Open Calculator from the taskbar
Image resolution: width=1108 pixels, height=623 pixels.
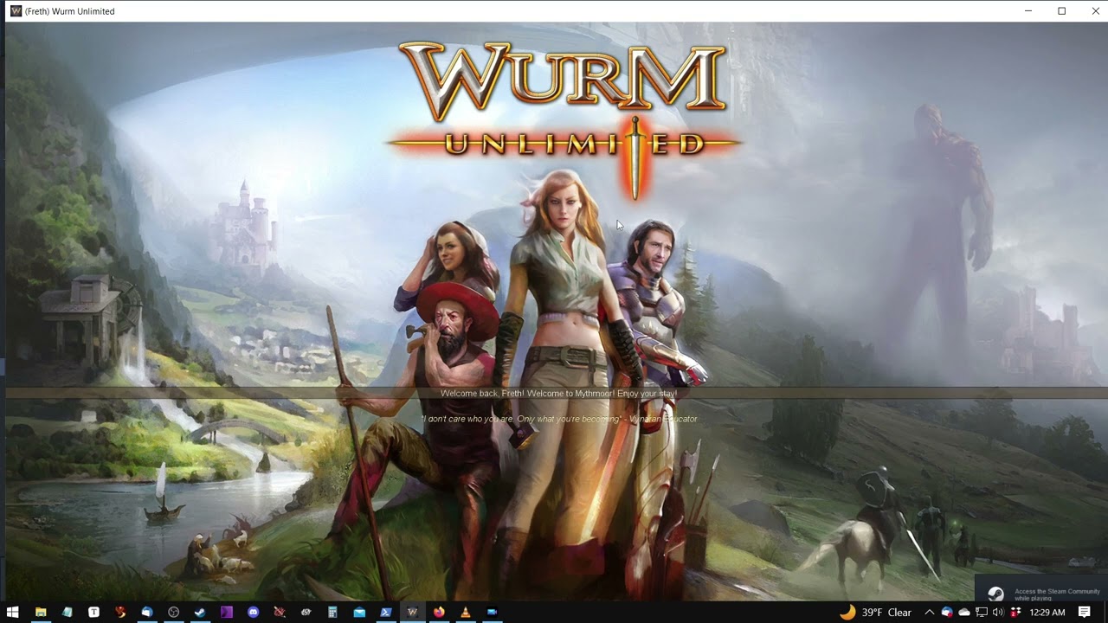pyautogui.click(x=332, y=612)
